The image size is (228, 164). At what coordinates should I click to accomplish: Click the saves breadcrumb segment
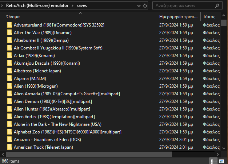coord(82,5)
